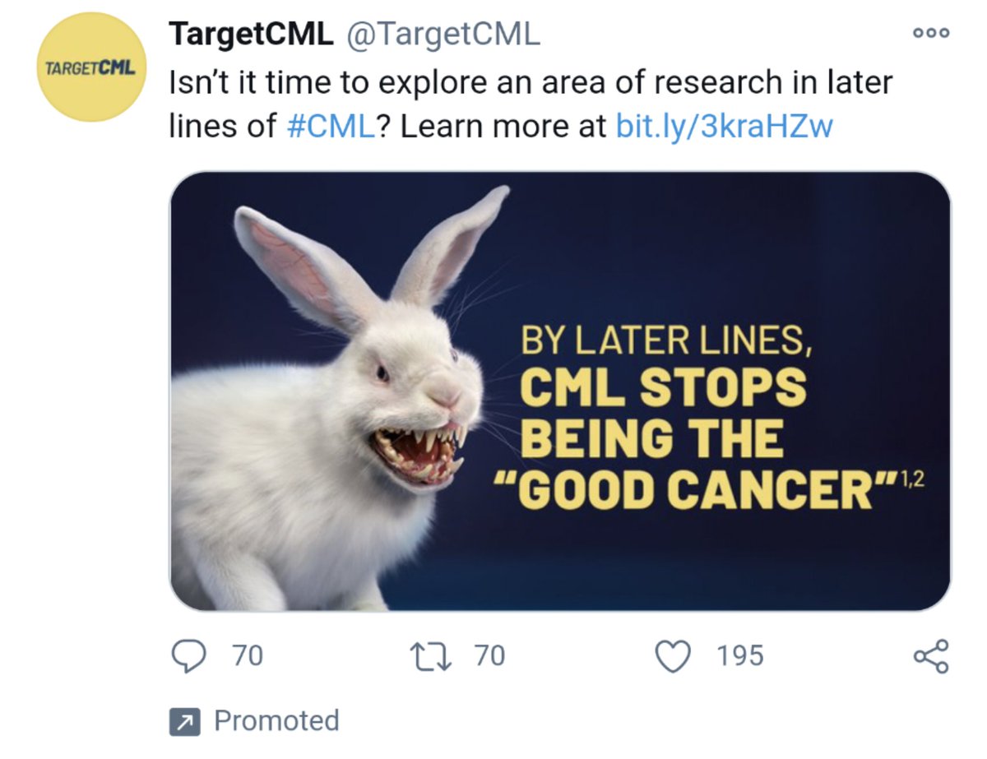The width and height of the screenshot is (987, 759).
Task: Click the "CML STOPS" text in the ad
Action: (663, 387)
